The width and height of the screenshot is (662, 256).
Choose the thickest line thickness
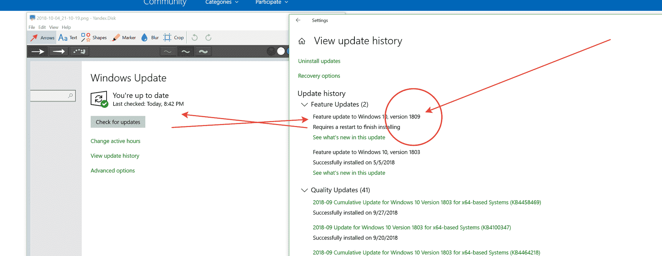(x=203, y=52)
